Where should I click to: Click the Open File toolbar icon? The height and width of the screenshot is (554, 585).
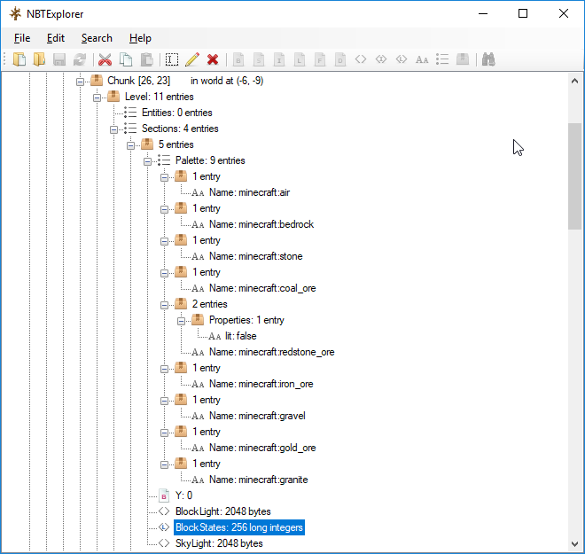[x=19, y=59]
